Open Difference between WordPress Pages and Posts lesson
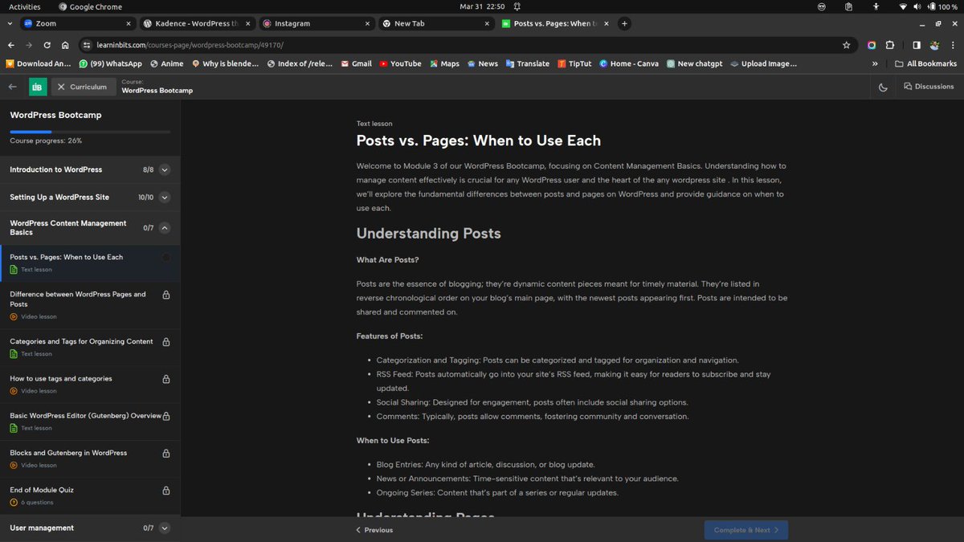The height and width of the screenshot is (542, 964). point(90,304)
